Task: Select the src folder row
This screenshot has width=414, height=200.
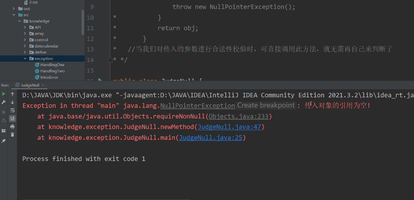Action: click(42, 15)
